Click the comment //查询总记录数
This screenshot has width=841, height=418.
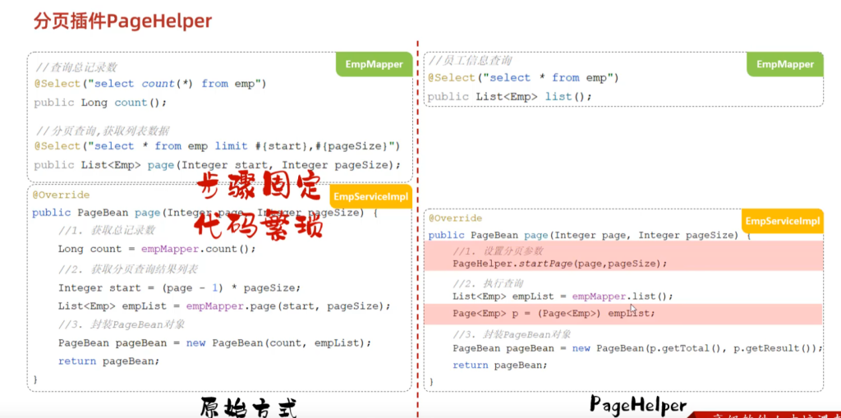[76, 67]
